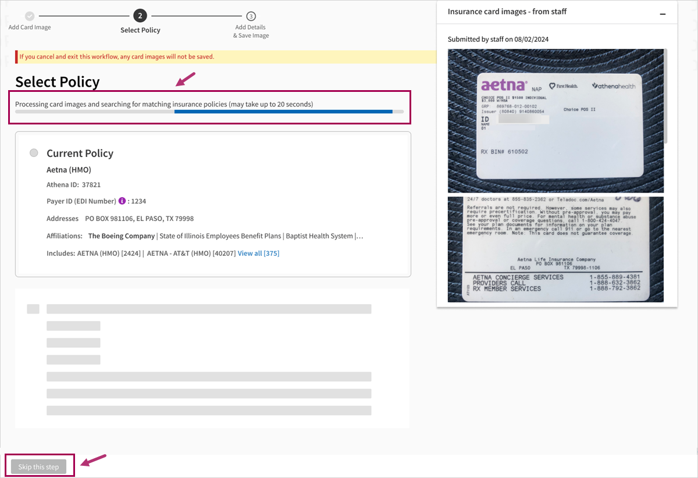The height and width of the screenshot is (478, 698).
Task: Open the Payer ID info icon
Action: pyautogui.click(x=122, y=201)
